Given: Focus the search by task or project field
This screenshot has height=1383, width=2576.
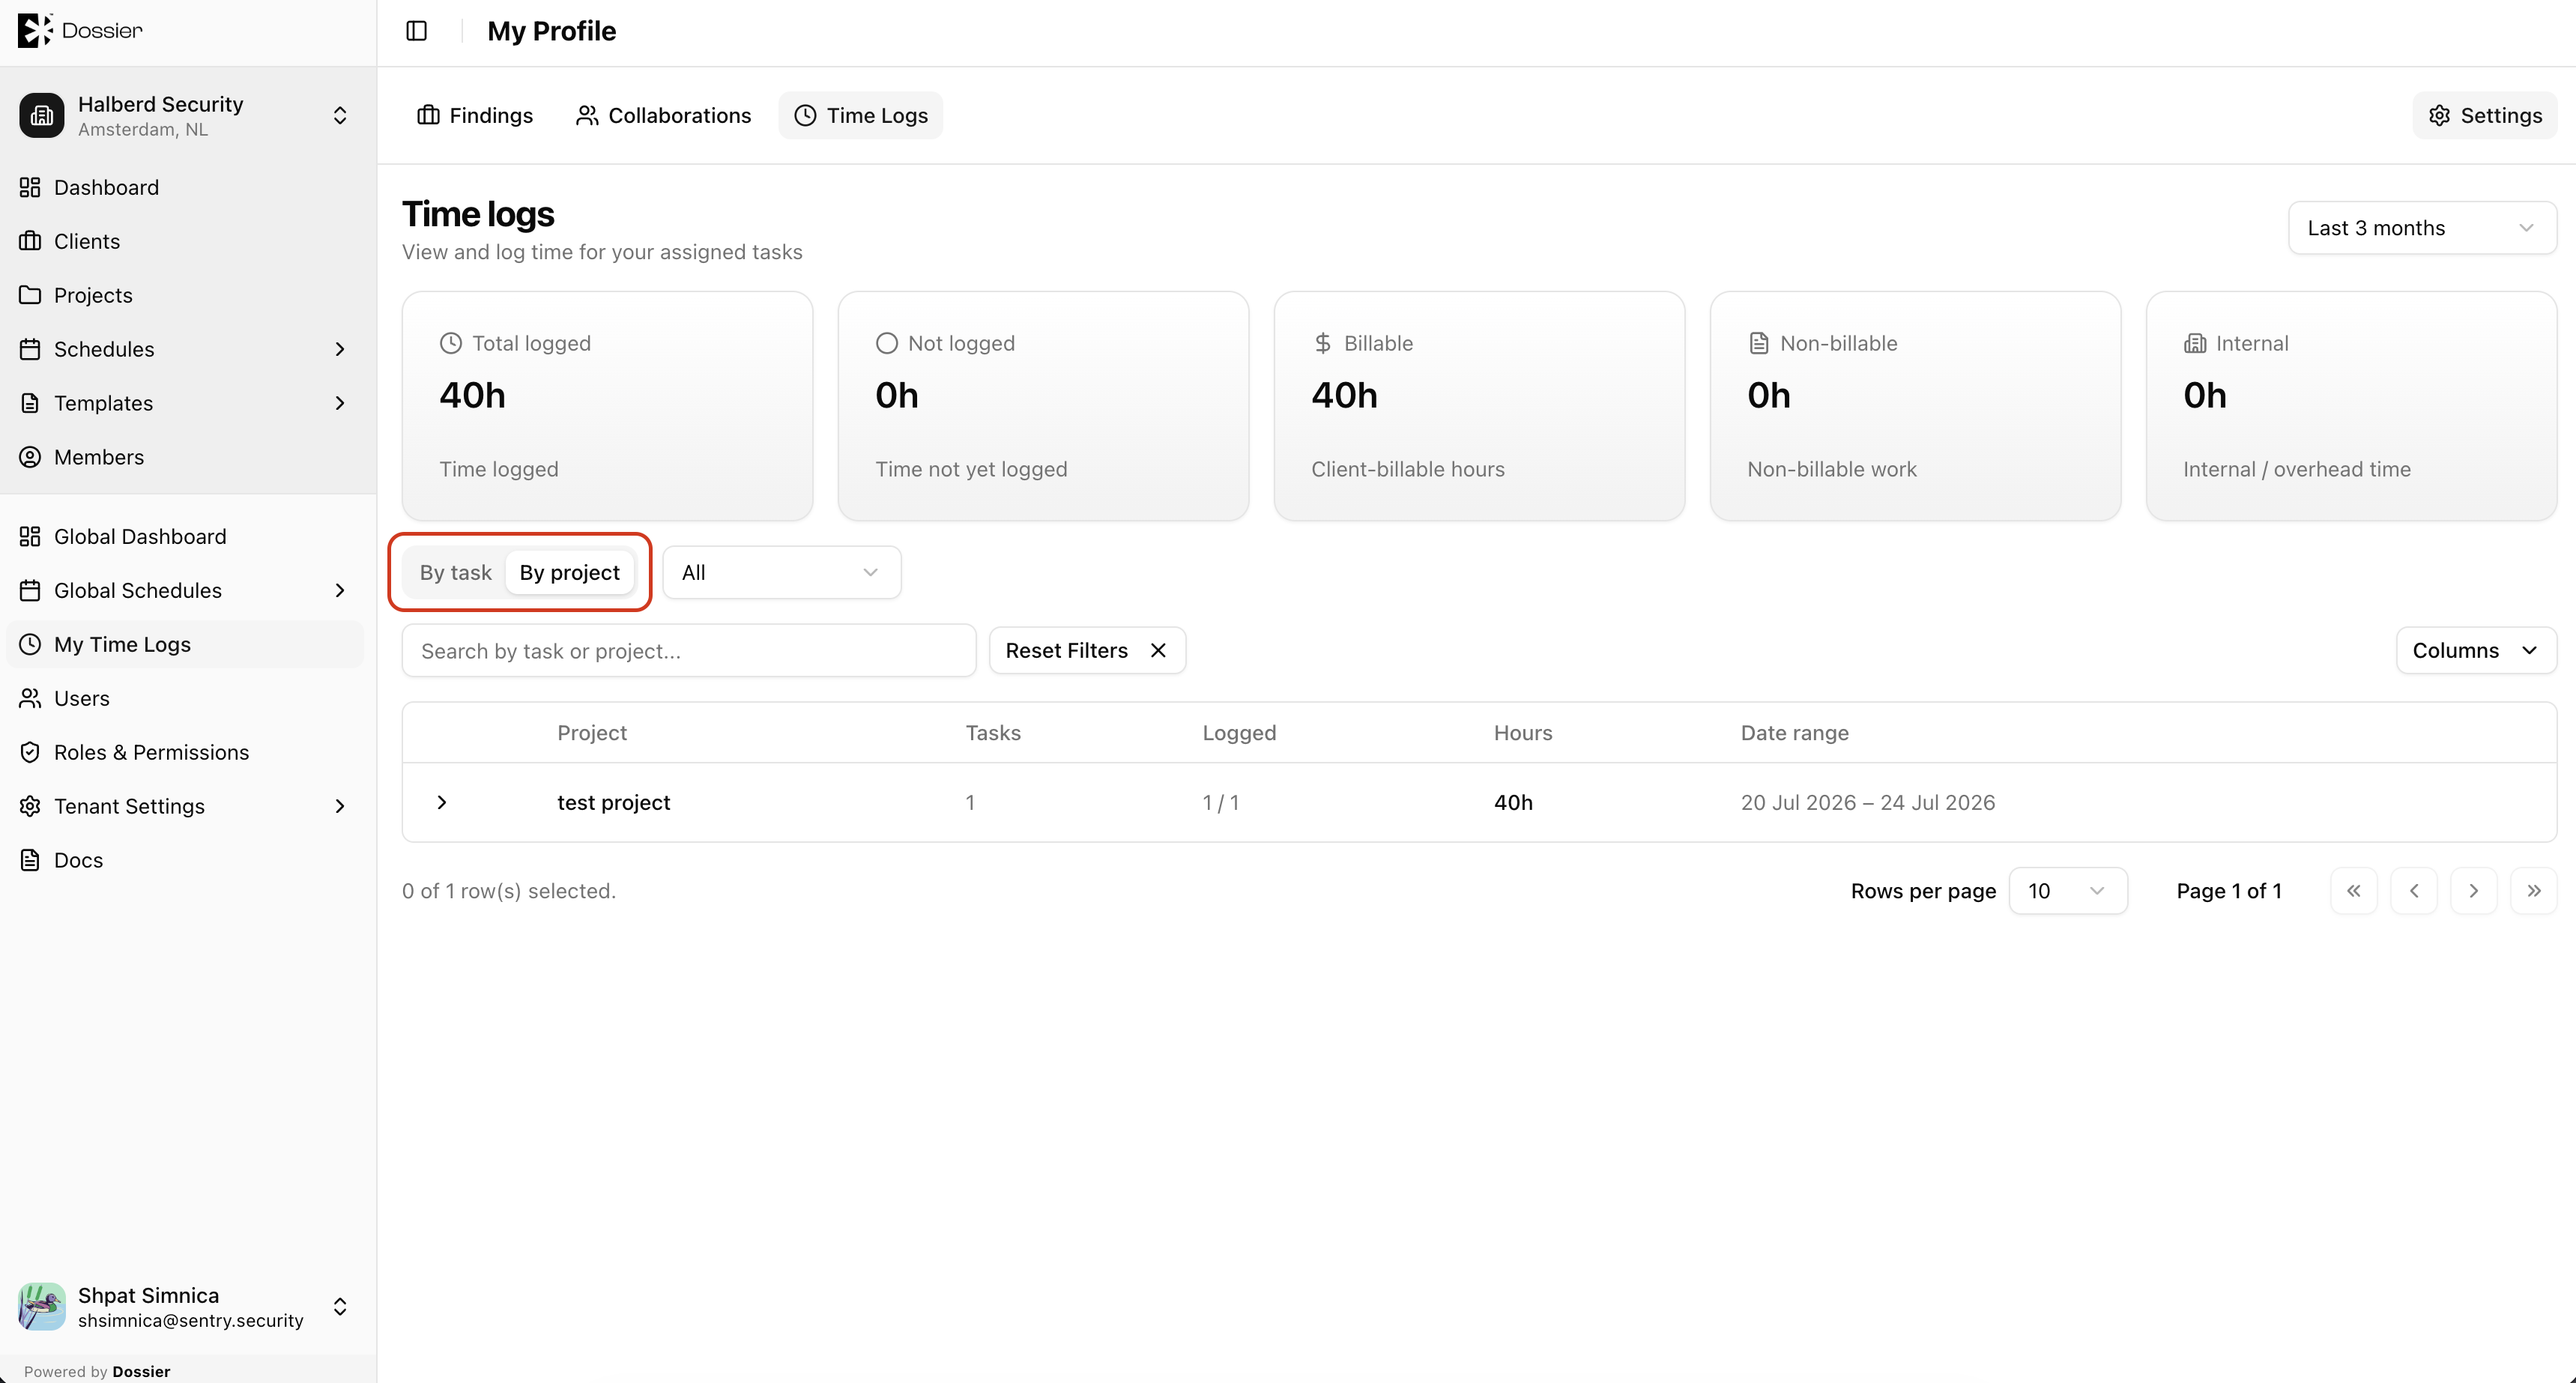Looking at the screenshot, I should [x=689, y=650].
